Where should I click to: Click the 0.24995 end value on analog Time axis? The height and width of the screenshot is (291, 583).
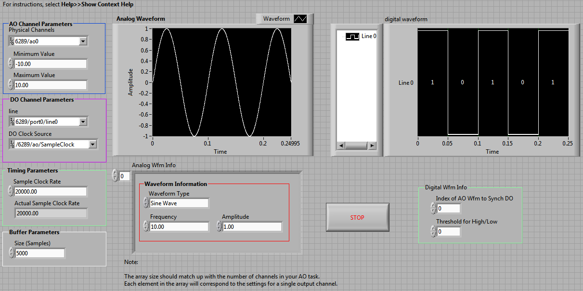(291, 144)
